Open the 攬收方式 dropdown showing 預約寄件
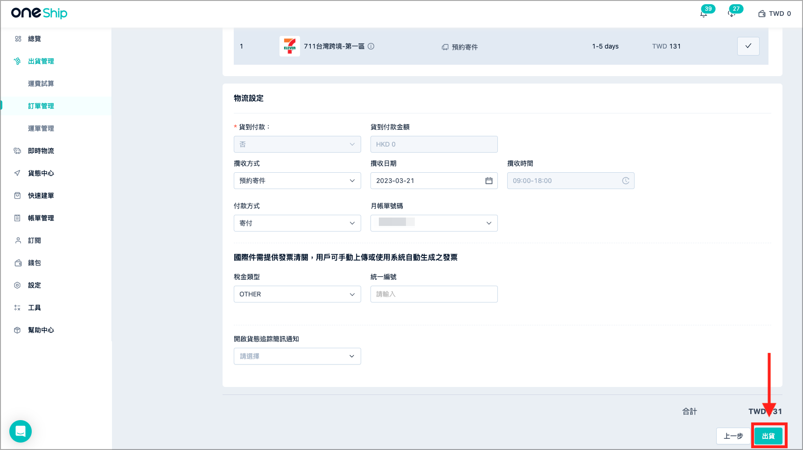This screenshot has height=450, width=803. point(297,181)
